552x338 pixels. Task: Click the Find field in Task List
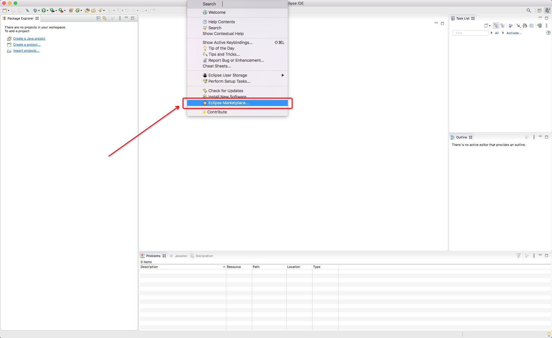(x=470, y=33)
